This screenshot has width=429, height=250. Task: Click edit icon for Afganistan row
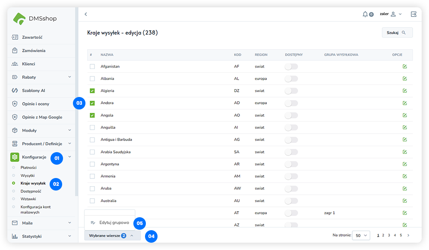tap(404, 66)
